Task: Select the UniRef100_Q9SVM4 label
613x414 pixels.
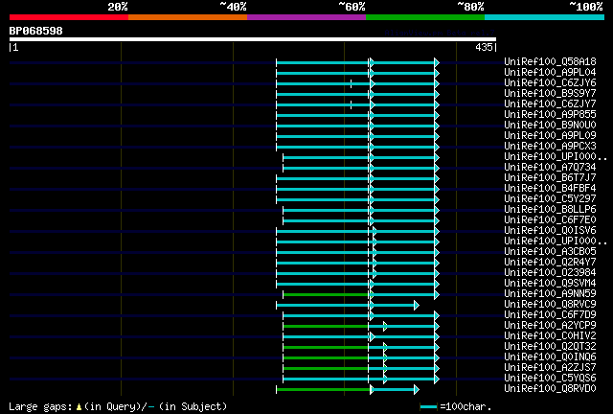Action: pos(550,284)
